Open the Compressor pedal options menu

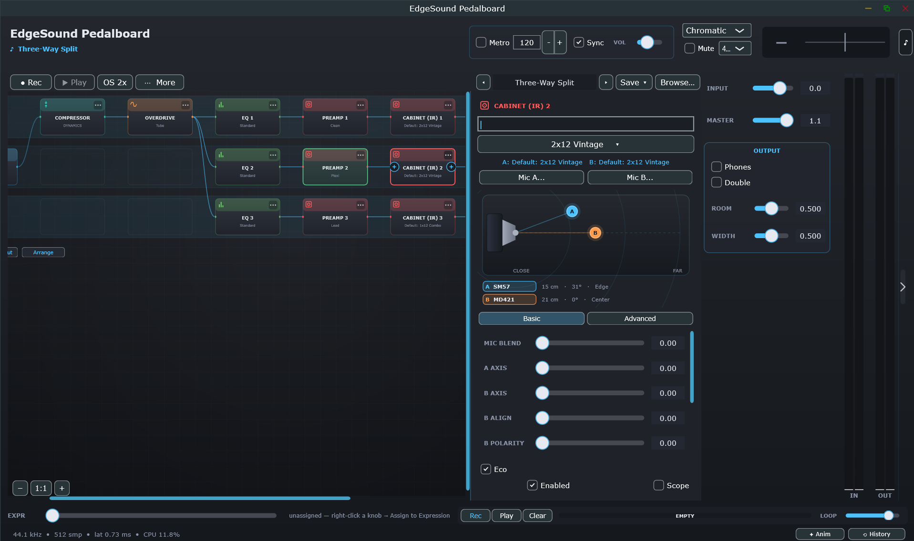(x=98, y=105)
